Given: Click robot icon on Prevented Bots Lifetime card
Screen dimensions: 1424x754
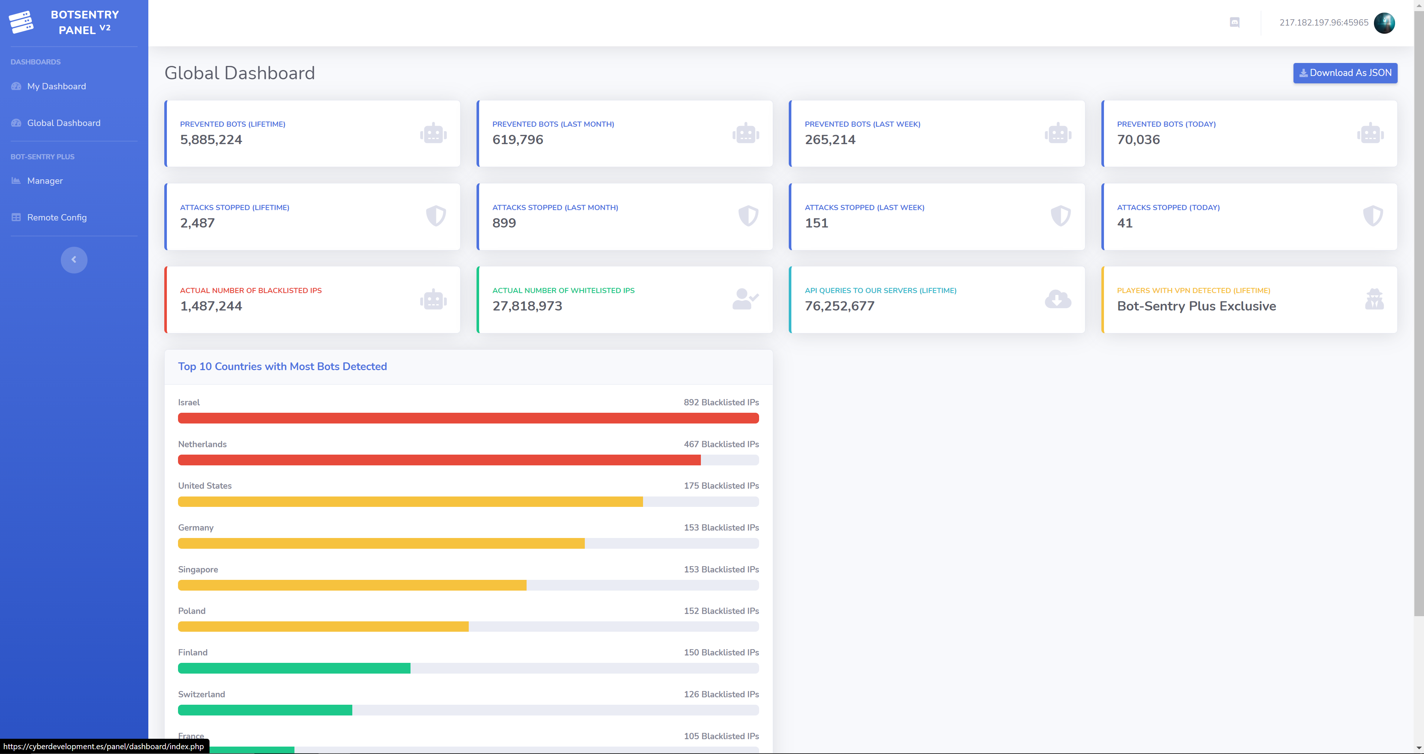Looking at the screenshot, I should click(x=434, y=133).
